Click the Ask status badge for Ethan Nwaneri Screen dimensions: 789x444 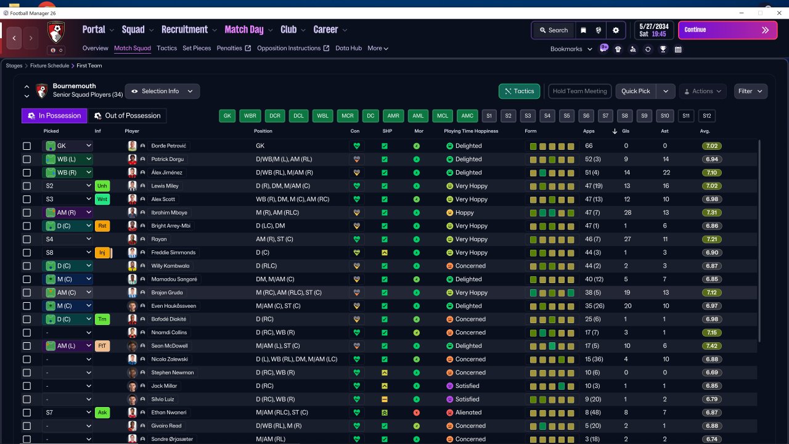point(102,413)
